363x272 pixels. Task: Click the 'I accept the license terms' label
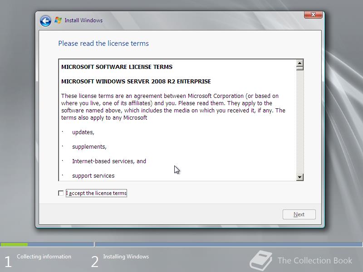click(x=97, y=193)
